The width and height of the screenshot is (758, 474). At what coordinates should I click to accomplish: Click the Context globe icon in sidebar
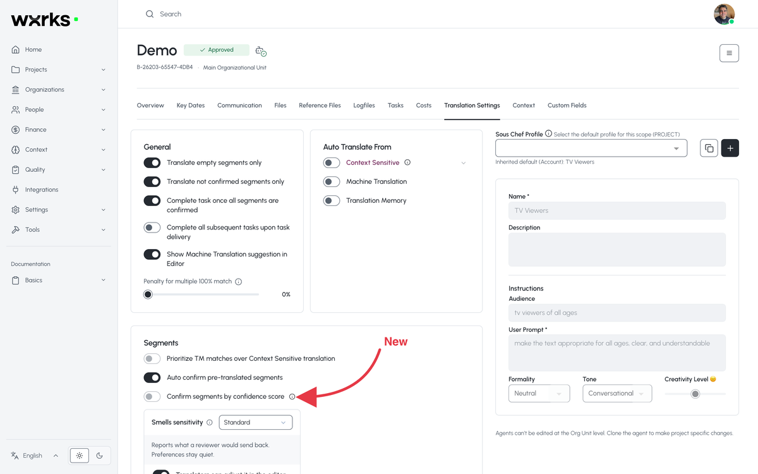point(16,150)
